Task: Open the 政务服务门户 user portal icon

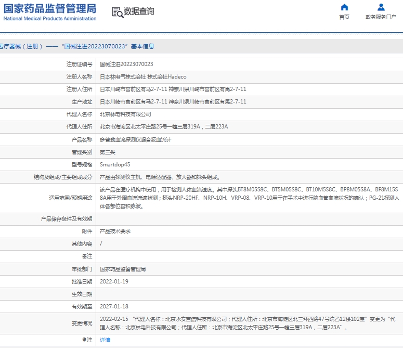Action: 381,7
